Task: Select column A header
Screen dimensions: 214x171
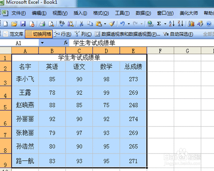Action: pos(25,51)
